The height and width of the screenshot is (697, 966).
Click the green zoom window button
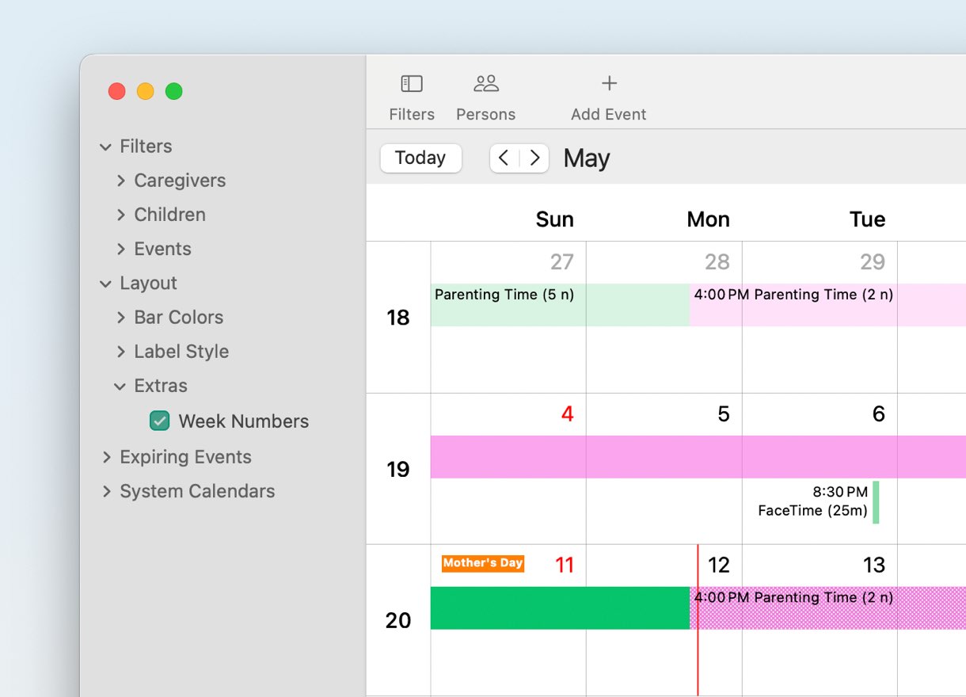pos(174,91)
